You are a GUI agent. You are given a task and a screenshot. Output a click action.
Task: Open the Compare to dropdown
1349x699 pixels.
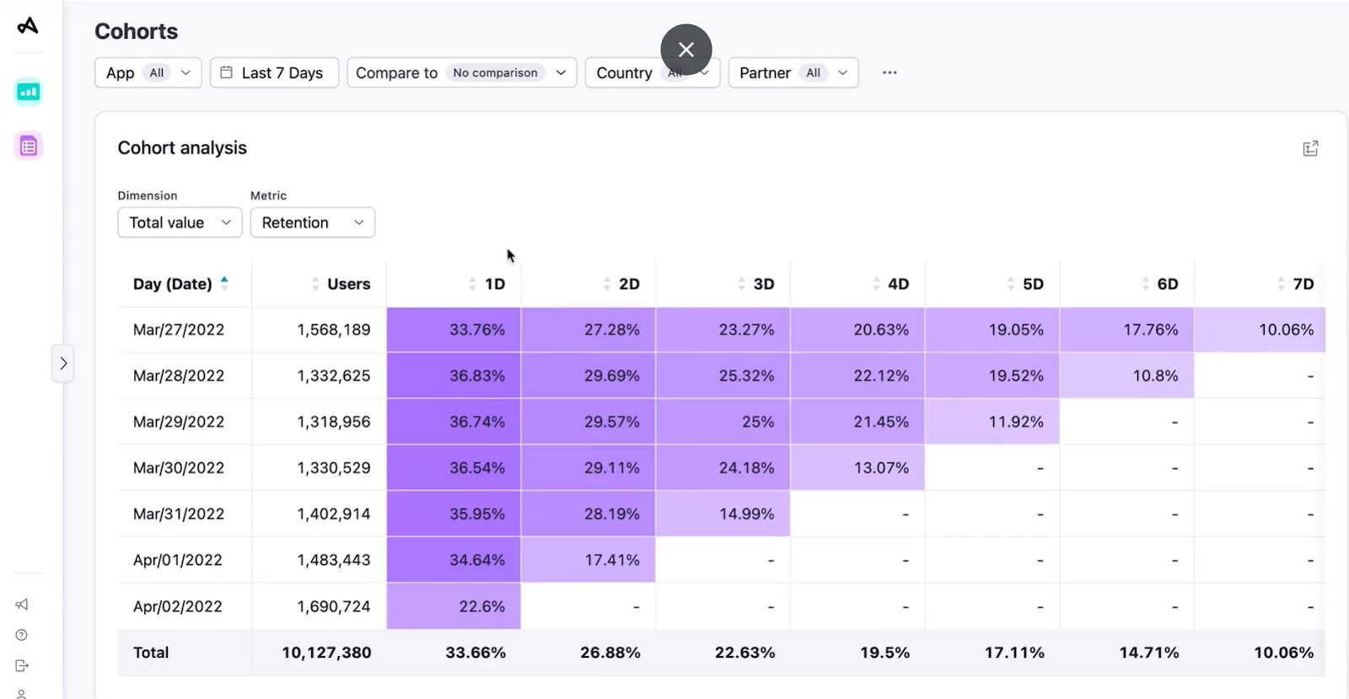(x=461, y=72)
